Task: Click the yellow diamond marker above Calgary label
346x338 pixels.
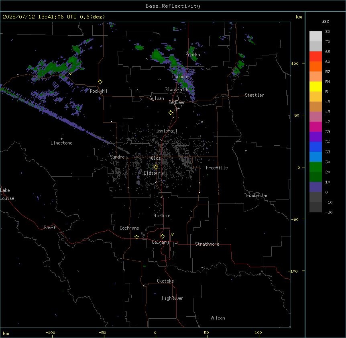Action: pos(163,236)
